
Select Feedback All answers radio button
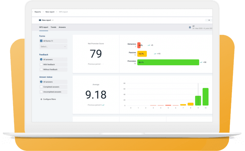pos(41,59)
